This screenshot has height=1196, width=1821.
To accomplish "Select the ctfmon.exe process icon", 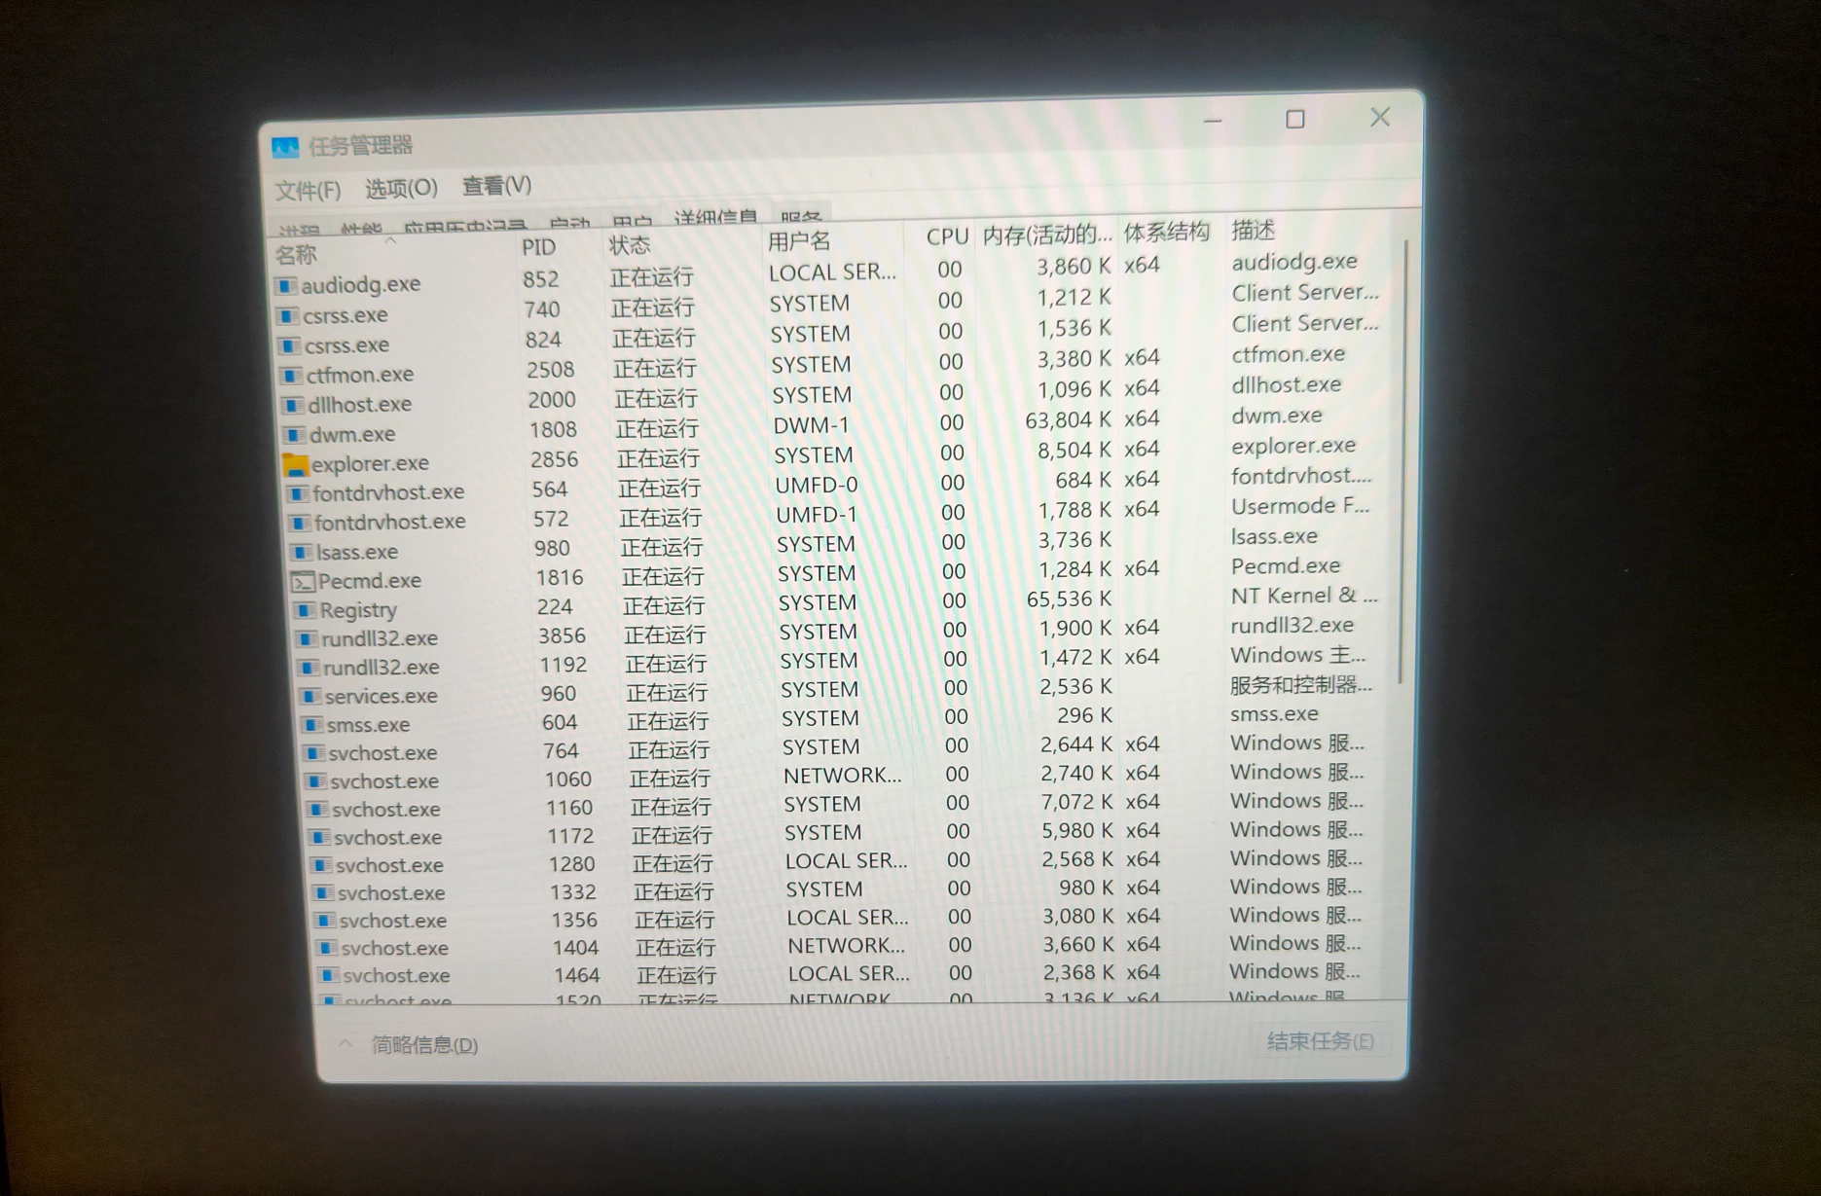I will [291, 376].
